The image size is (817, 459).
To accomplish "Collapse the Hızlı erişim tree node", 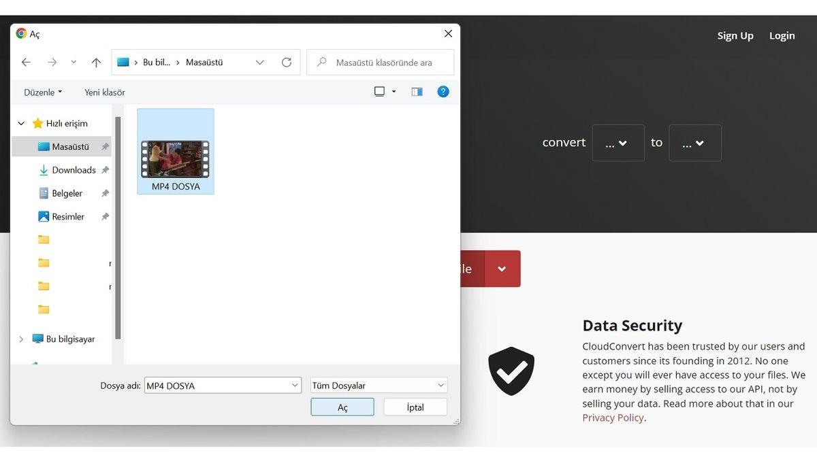I will (21, 124).
